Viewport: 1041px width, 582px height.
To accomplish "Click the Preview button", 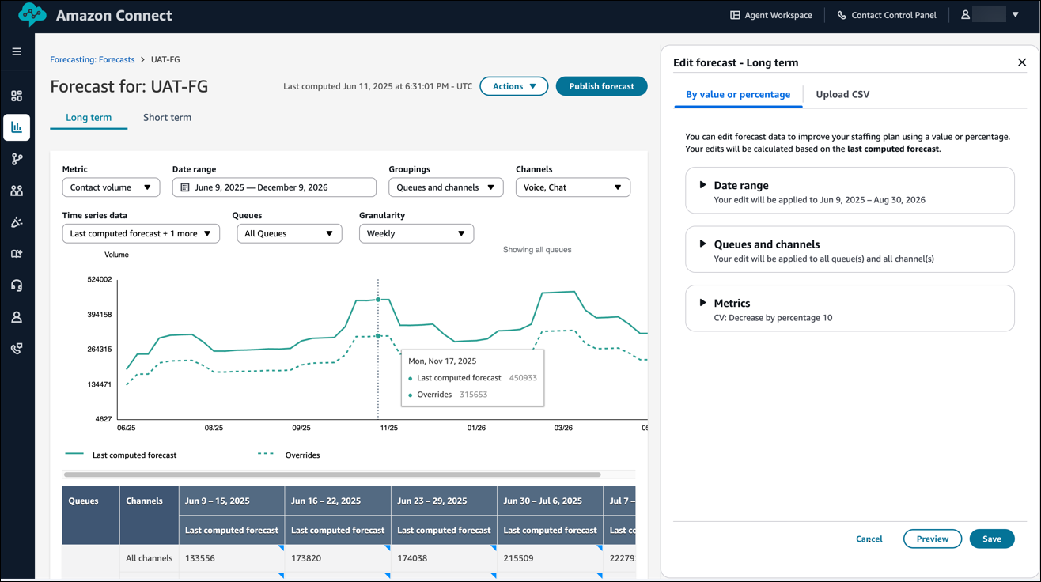I will tap(932, 539).
